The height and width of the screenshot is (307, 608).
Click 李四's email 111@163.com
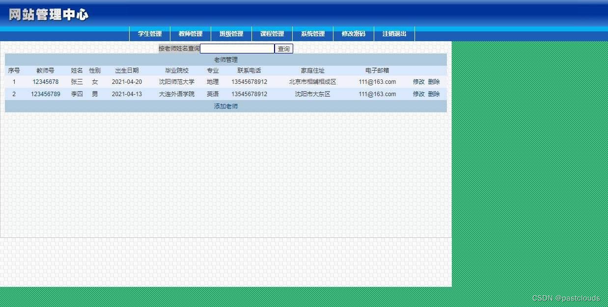pos(377,94)
